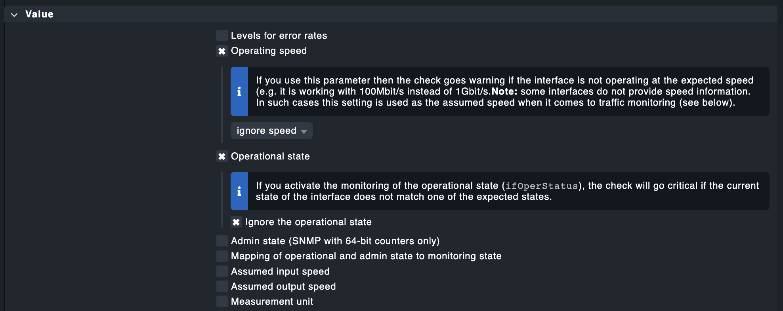Uncheck the Operational state checkbox

pyautogui.click(x=222, y=156)
